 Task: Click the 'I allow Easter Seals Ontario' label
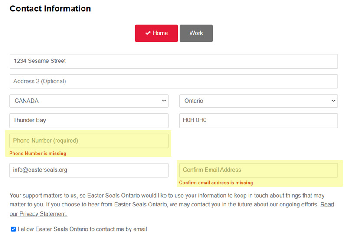point(82,229)
